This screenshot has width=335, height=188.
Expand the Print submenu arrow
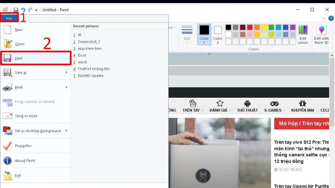66,87
